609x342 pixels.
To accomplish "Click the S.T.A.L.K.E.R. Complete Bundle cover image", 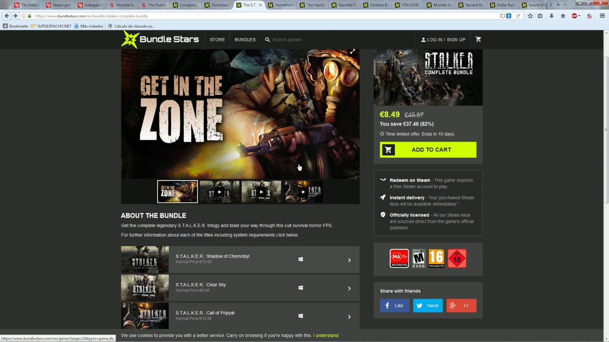I will (428, 77).
